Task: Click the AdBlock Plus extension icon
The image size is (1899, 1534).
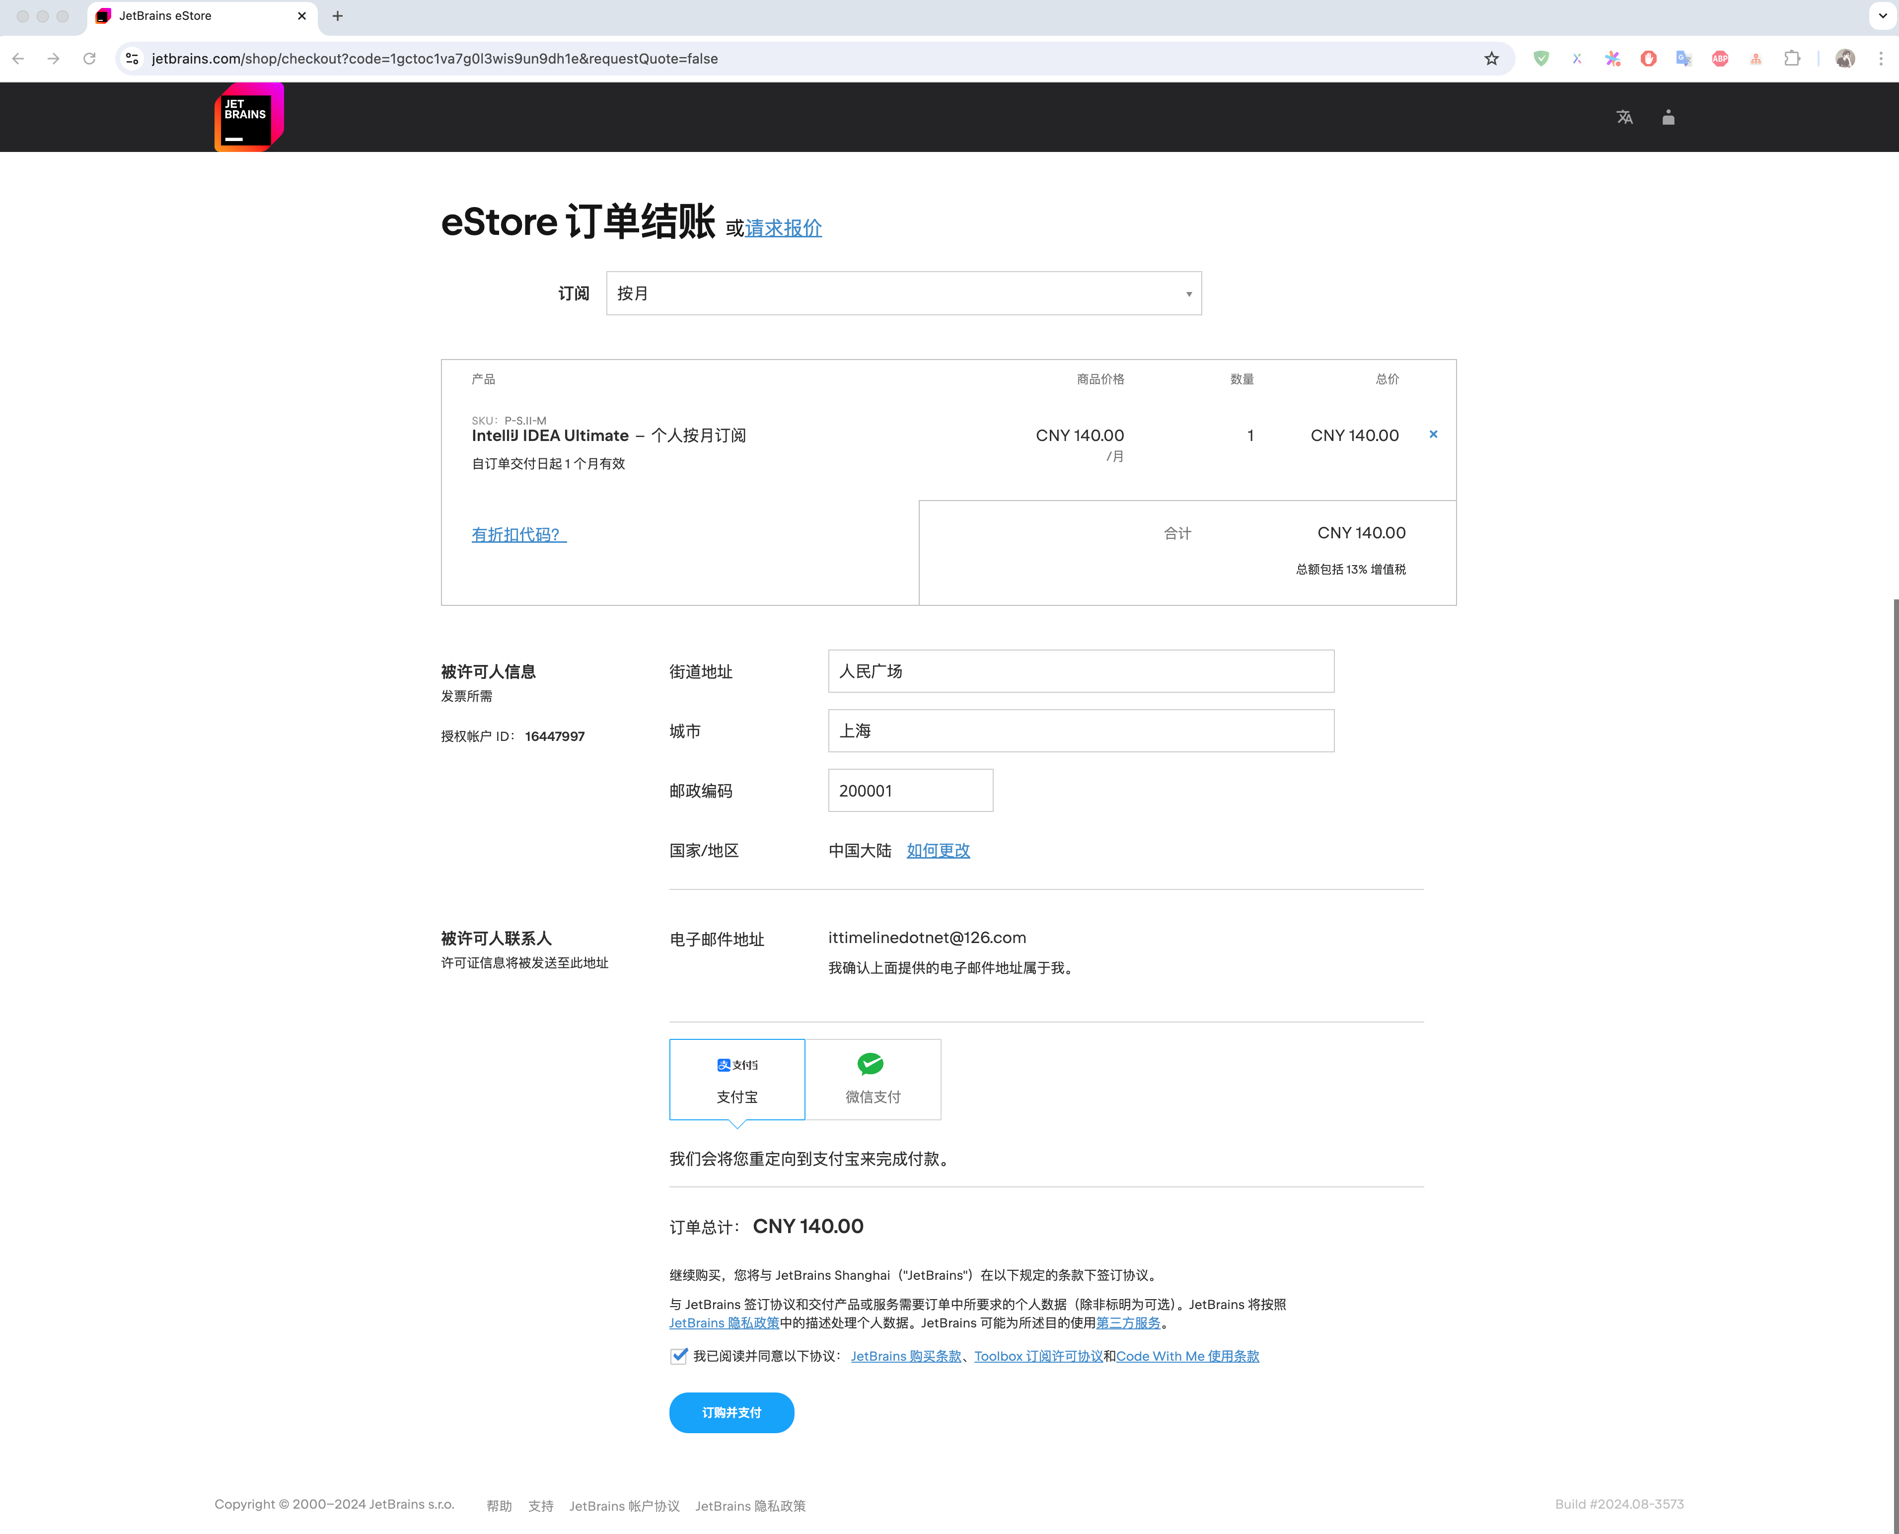Action: [x=1720, y=58]
